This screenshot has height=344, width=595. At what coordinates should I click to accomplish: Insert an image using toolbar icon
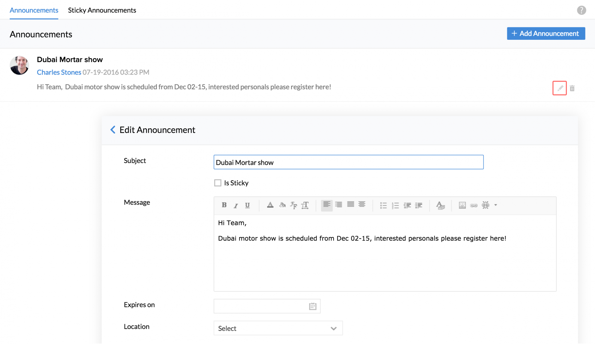[462, 205]
